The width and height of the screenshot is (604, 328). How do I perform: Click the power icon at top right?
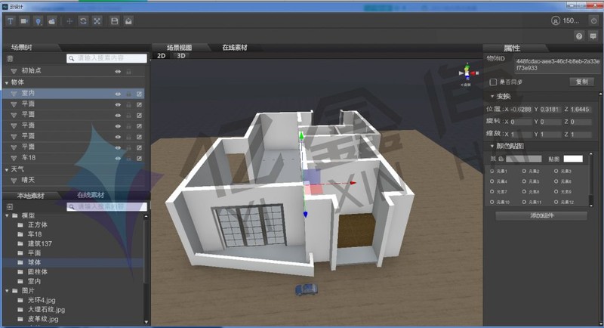(593, 21)
